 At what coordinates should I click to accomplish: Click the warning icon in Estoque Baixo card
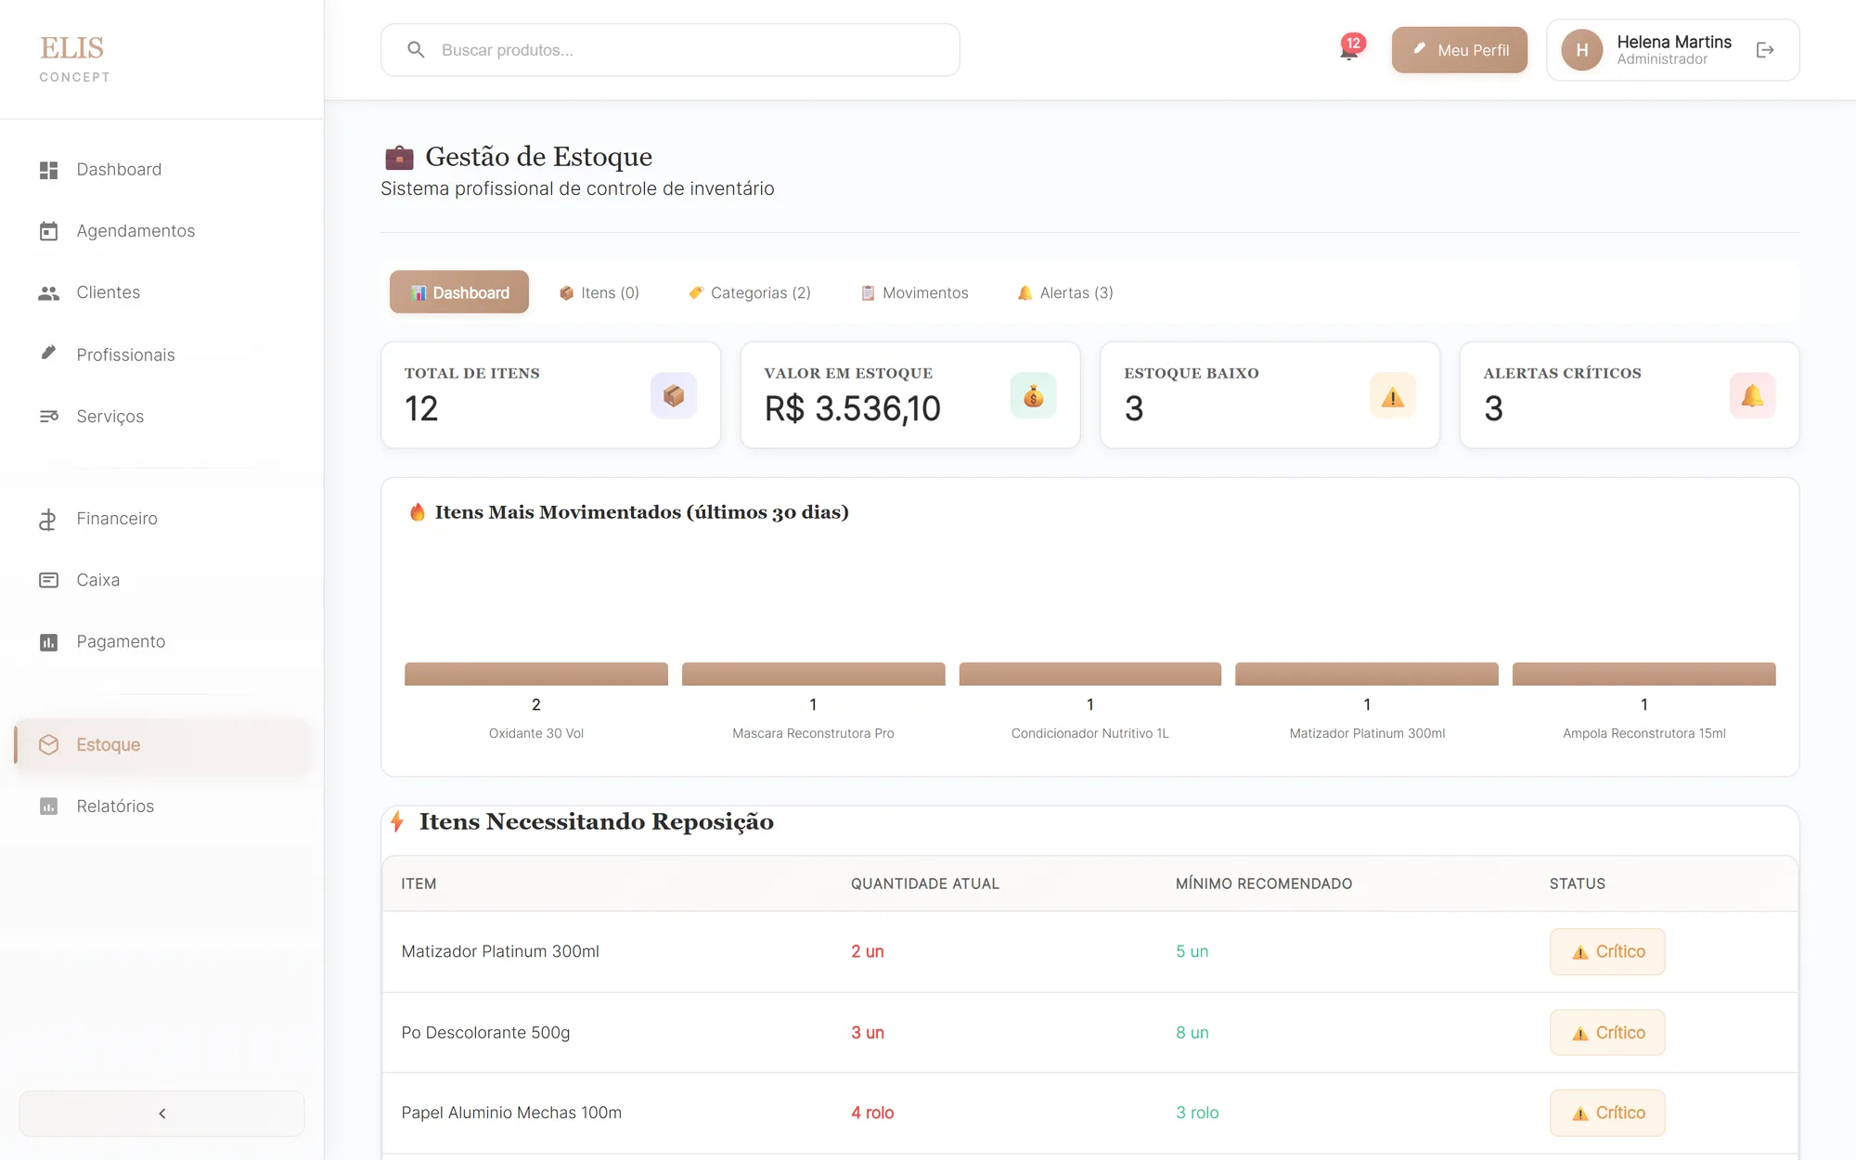[x=1393, y=396]
